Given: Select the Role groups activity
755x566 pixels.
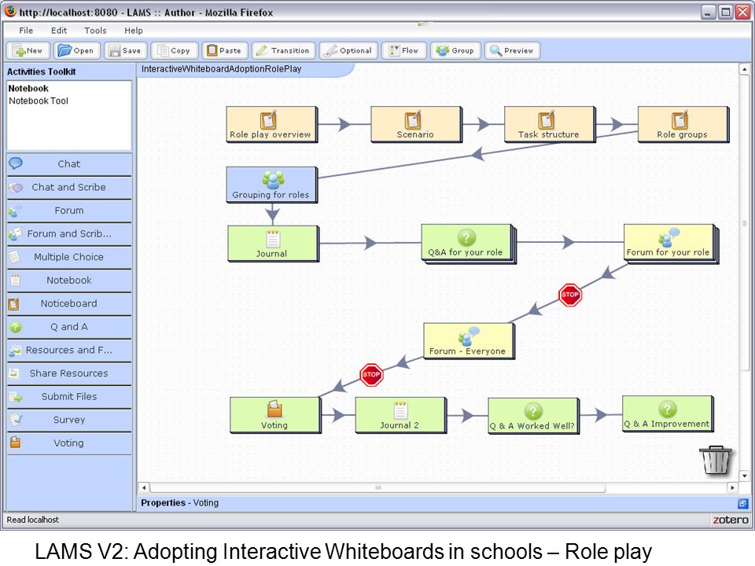Looking at the screenshot, I should point(683,124).
